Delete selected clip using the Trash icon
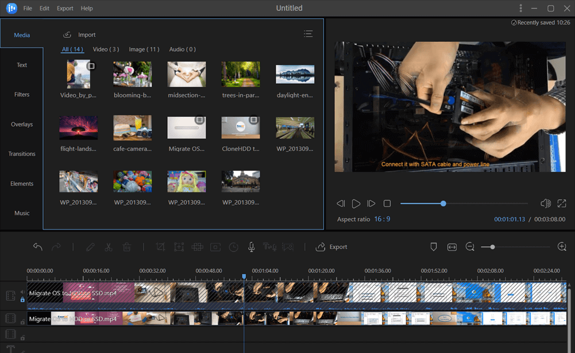 tap(126, 247)
